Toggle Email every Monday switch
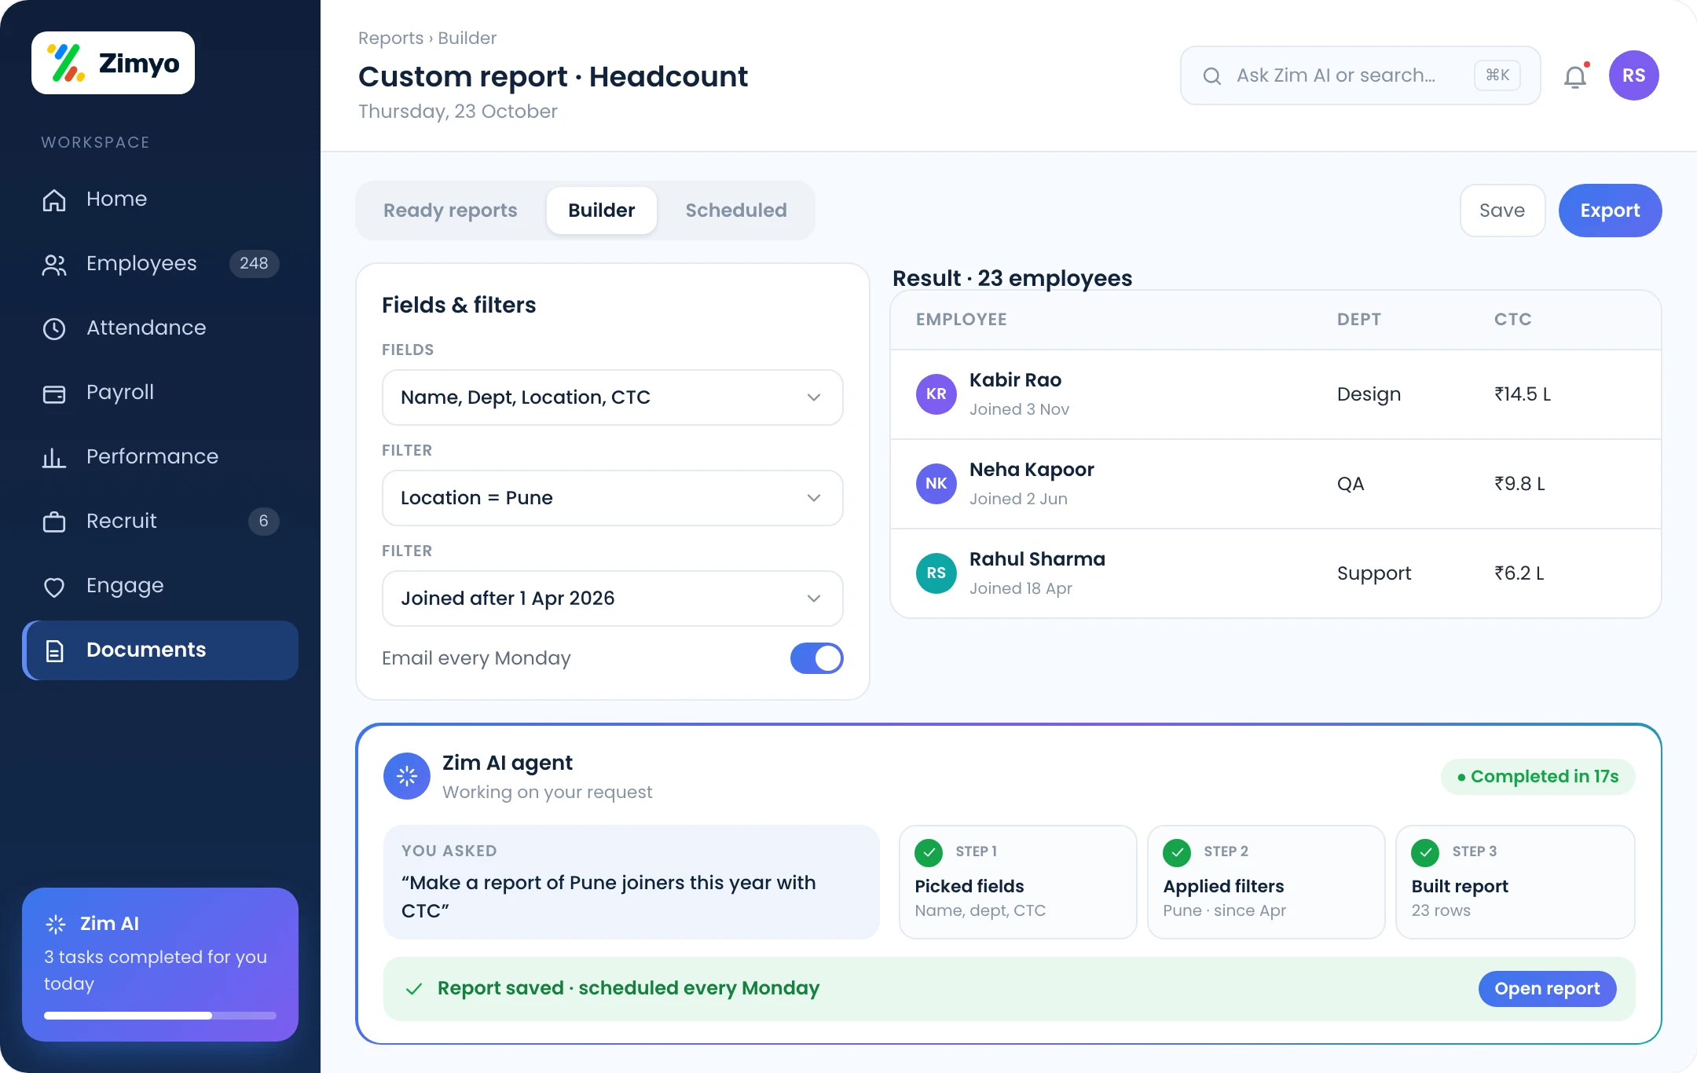Image resolution: width=1697 pixels, height=1073 pixels. tap(816, 658)
